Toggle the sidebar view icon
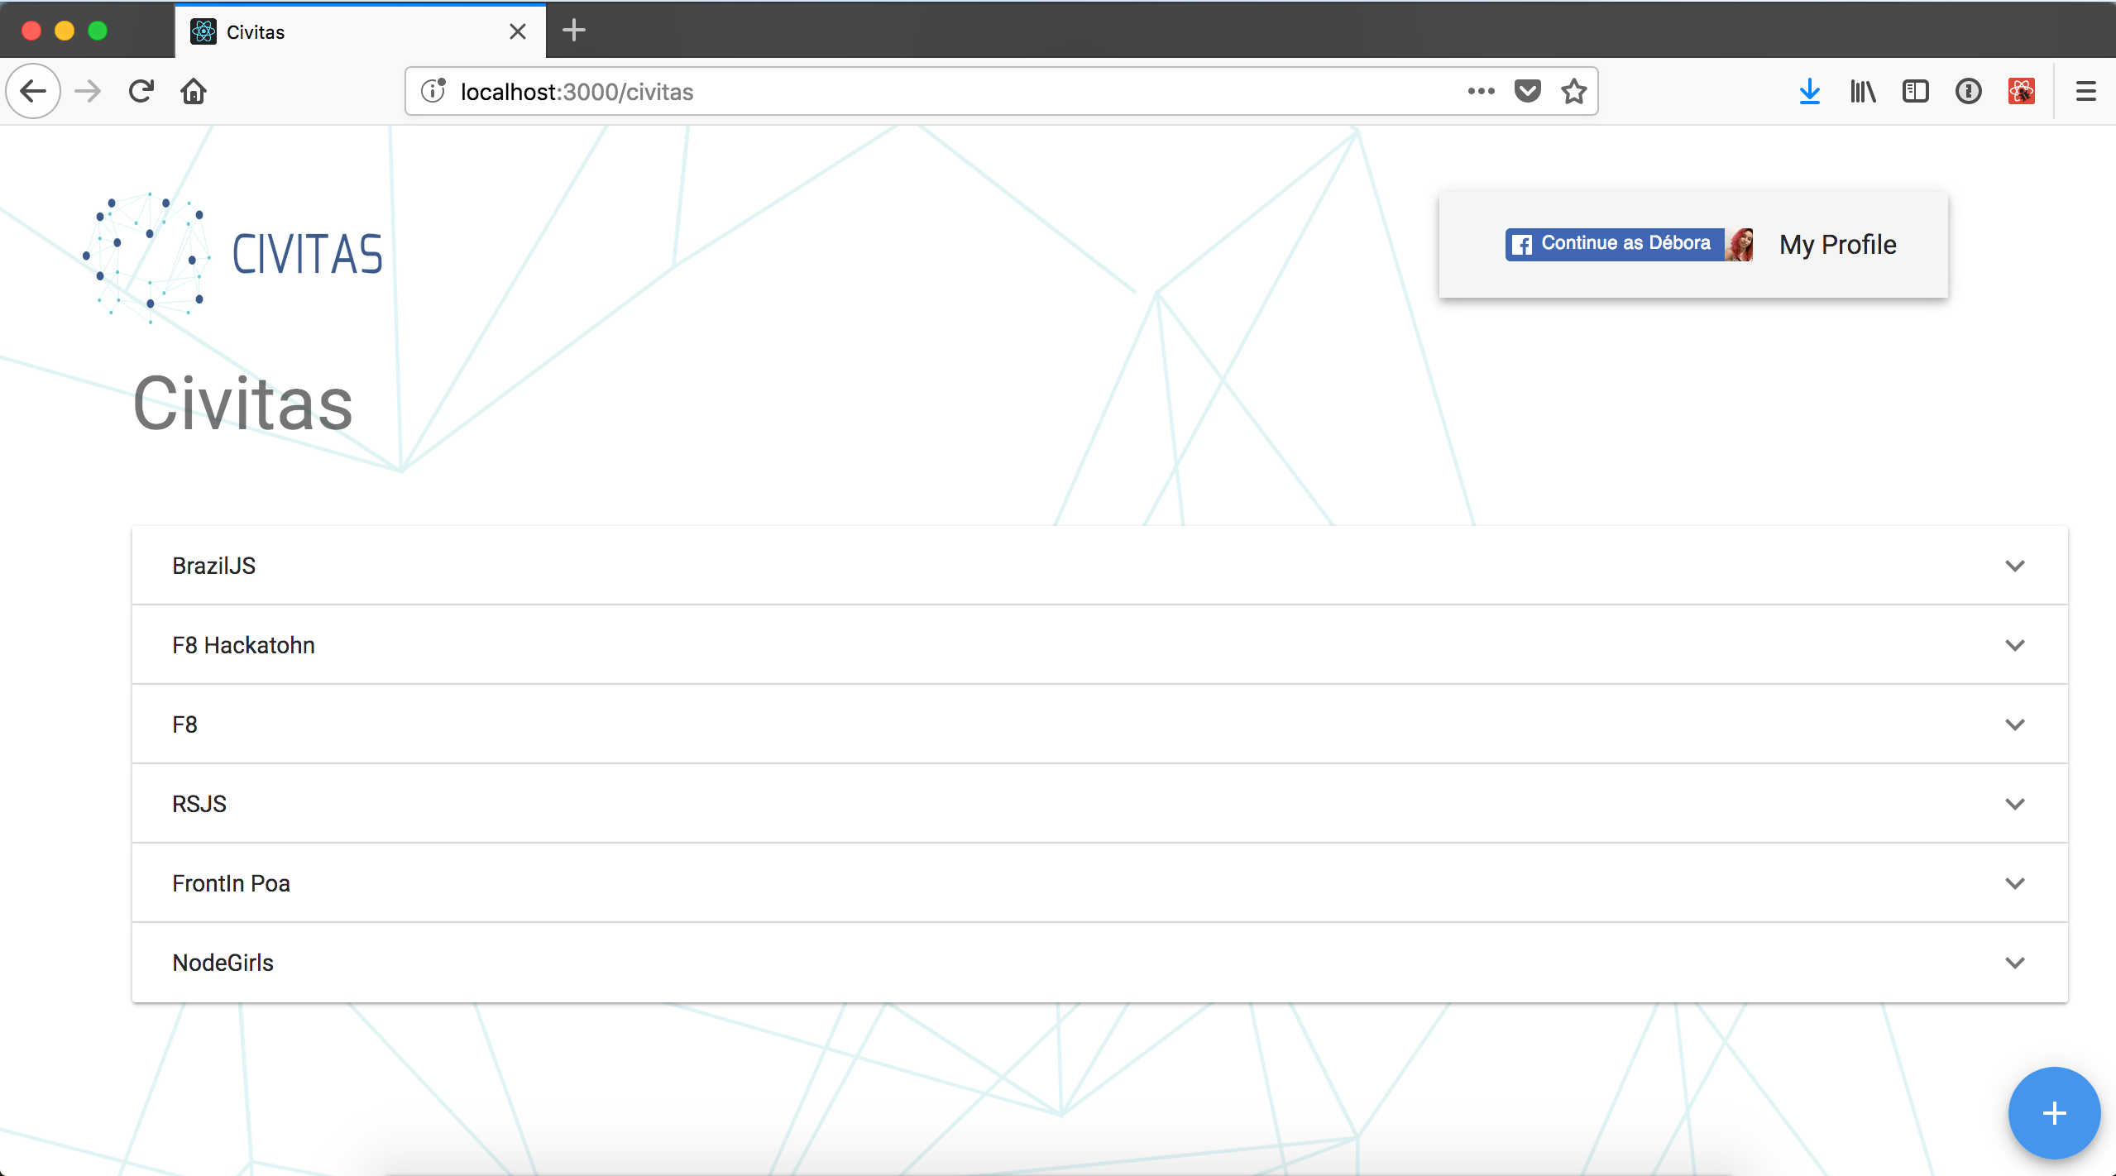Image resolution: width=2116 pixels, height=1176 pixels. click(x=1915, y=91)
